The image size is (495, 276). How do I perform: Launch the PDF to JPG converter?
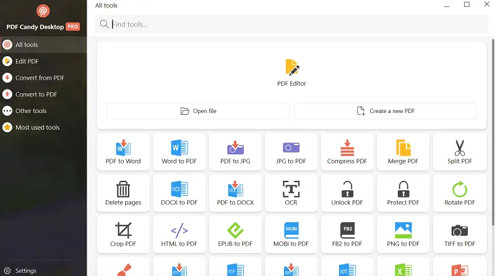point(235,151)
